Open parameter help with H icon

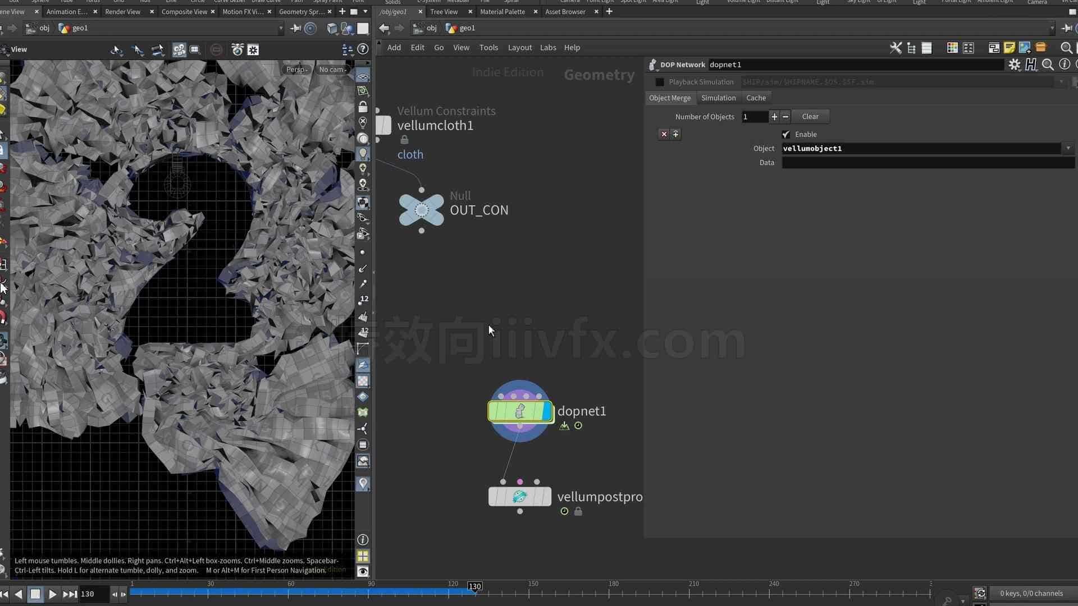pyautogui.click(x=1031, y=65)
